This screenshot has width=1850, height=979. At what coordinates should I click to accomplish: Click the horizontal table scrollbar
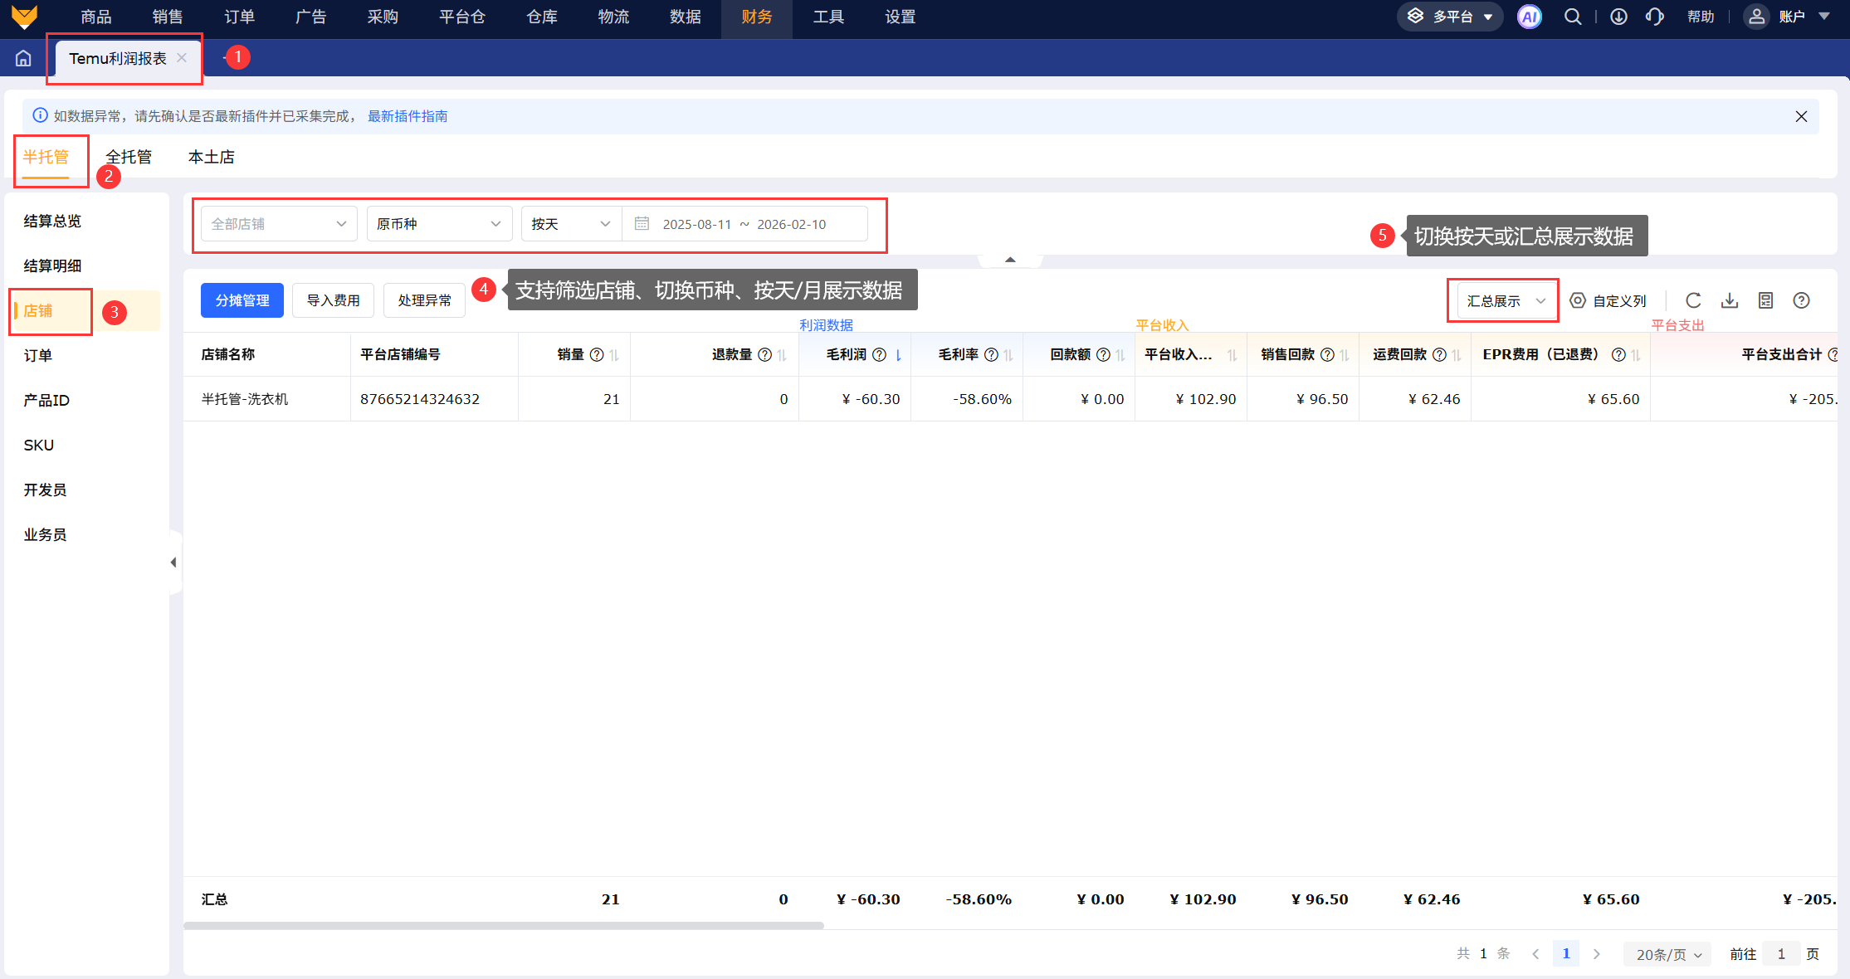pyautogui.click(x=503, y=925)
